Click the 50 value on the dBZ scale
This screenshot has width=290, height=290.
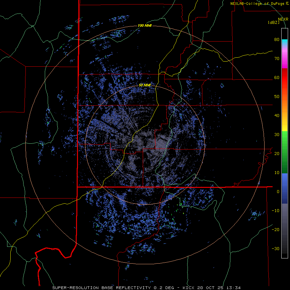pyautogui.click(x=277, y=97)
